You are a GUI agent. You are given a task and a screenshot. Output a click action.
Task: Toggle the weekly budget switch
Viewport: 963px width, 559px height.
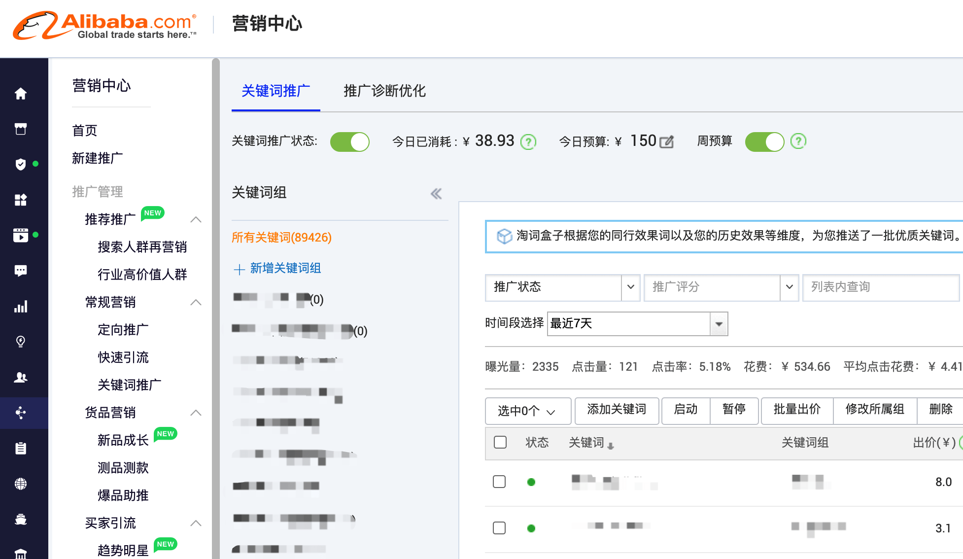(764, 142)
